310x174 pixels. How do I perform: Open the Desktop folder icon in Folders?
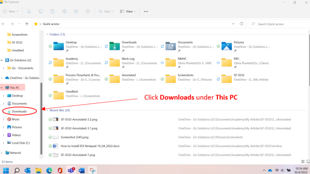click(59, 46)
